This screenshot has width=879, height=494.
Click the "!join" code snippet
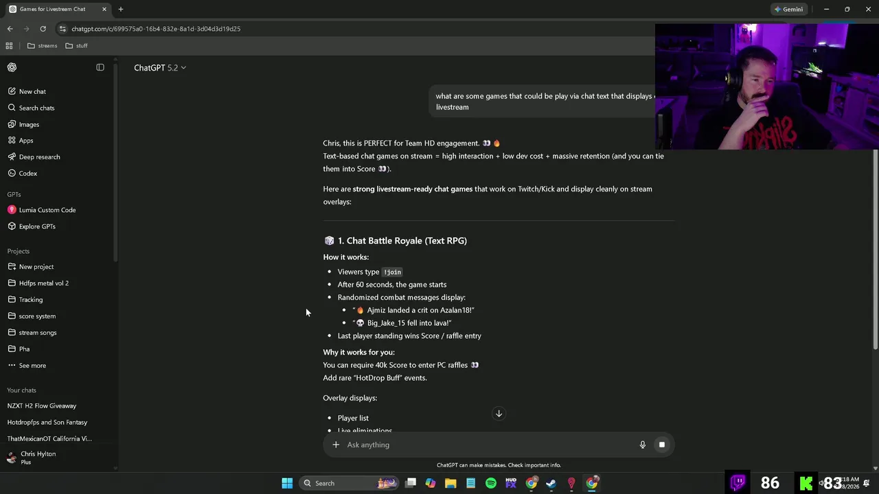pyautogui.click(x=392, y=272)
